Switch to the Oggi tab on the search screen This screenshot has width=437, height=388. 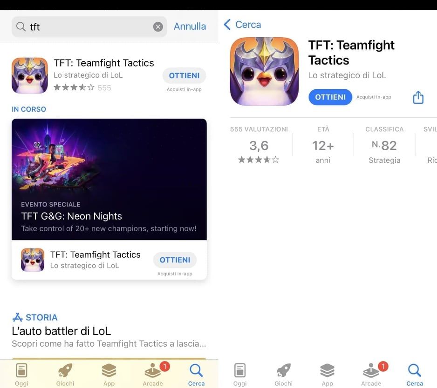pyautogui.click(x=22, y=375)
